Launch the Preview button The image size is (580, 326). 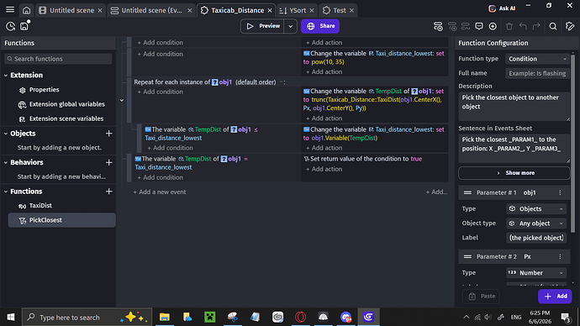coord(262,26)
